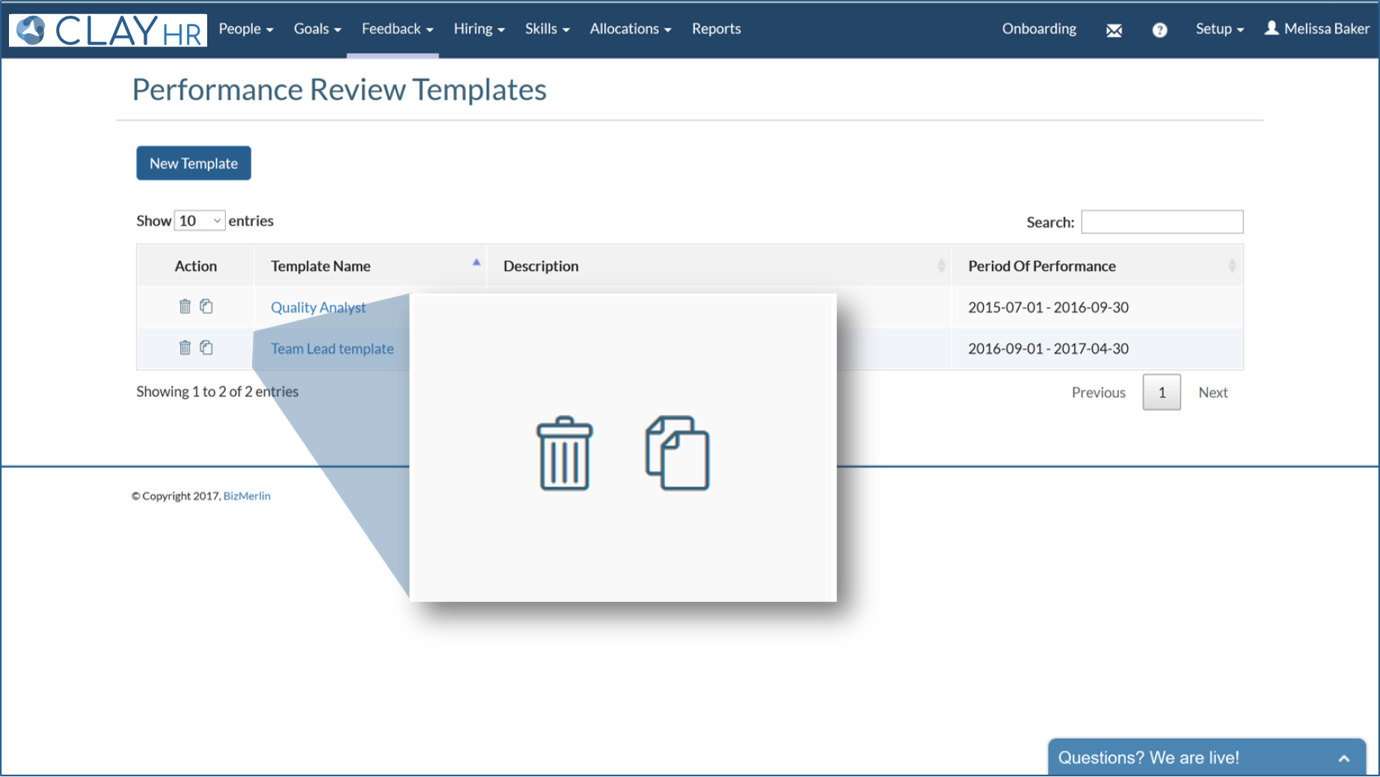Click the ClayHR logo
The height and width of the screenshot is (777, 1380).
coord(108,31)
